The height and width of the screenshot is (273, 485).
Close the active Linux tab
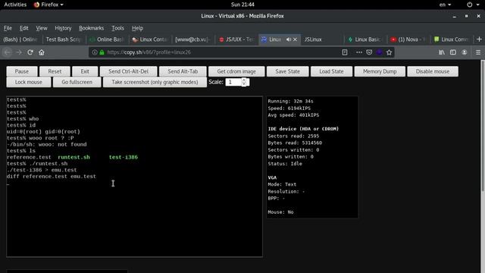[295, 39]
